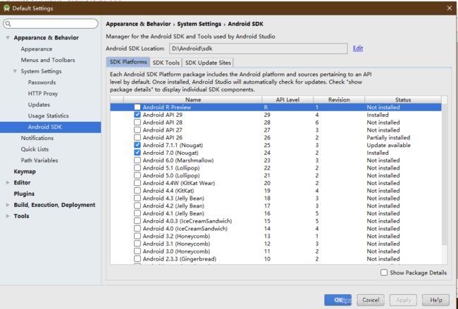Sort by Status column header
This screenshot has height=309, width=458.
click(x=403, y=99)
